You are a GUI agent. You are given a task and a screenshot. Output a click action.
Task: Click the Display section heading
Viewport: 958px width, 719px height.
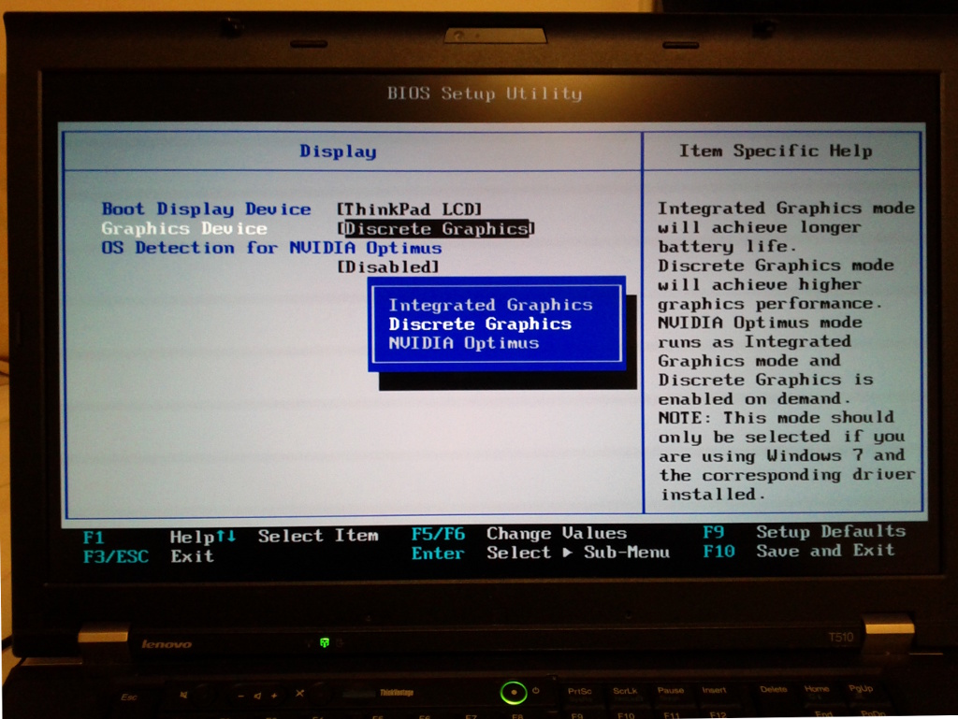point(338,151)
